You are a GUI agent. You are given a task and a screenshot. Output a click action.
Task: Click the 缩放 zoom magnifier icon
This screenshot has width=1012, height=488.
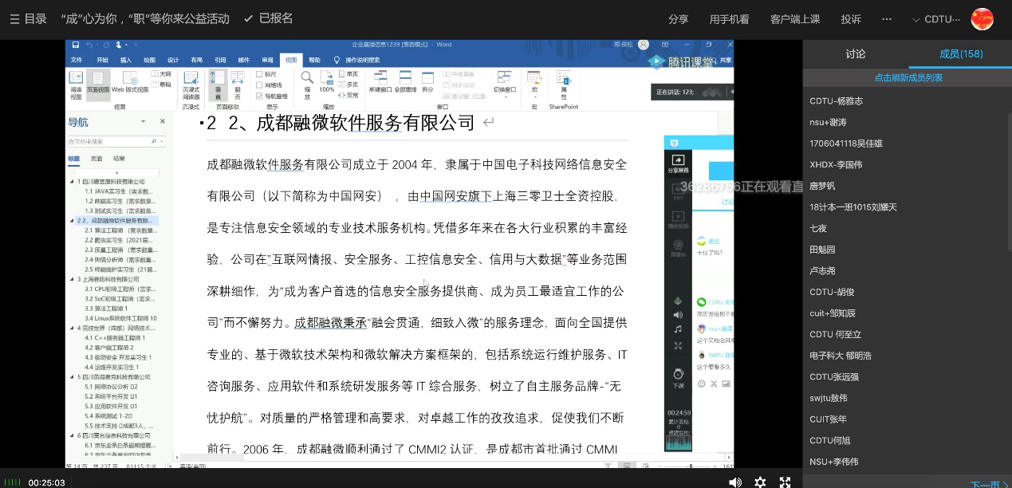point(307,84)
